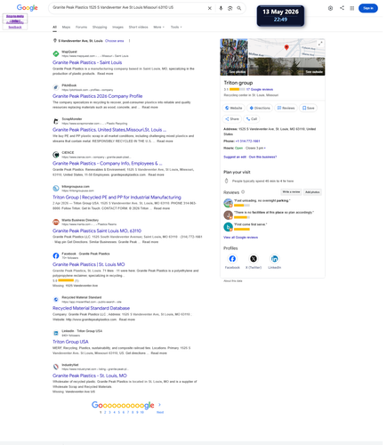Open Granite Peak Plastics - St. Louis, MO result
Screen dimensions: 387x445
pyautogui.click(x=90, y=376)
